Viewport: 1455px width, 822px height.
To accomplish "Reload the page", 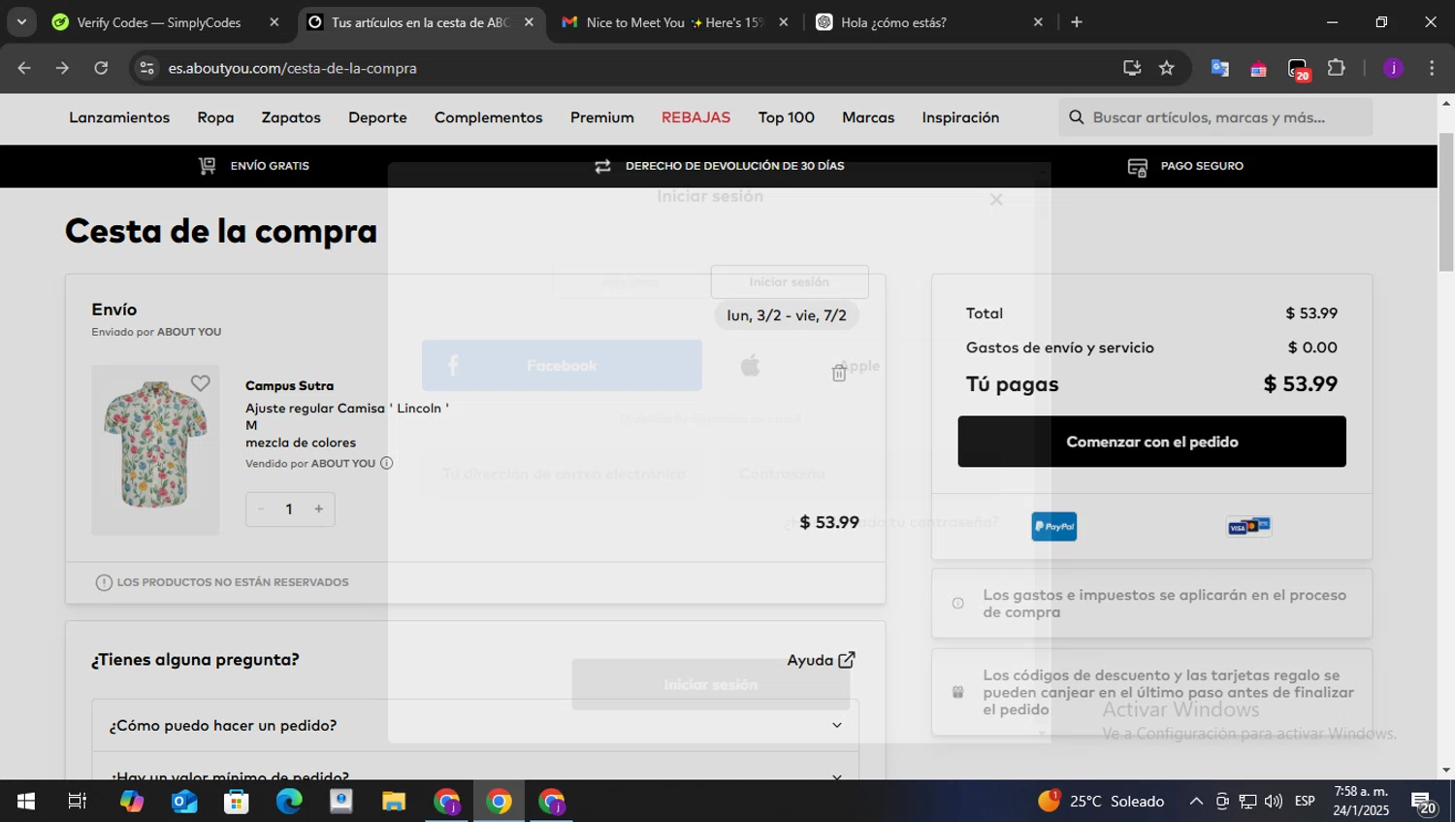I will point(101,68).
